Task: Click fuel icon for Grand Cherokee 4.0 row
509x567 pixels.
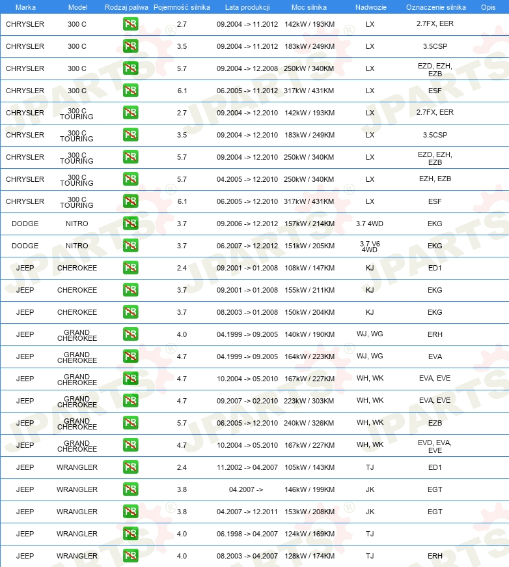Action: 130,334
